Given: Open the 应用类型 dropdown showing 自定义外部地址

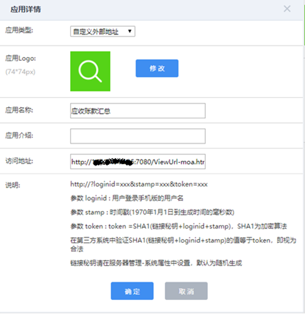Looking at the screenshot, I should [x=103, y=31].
